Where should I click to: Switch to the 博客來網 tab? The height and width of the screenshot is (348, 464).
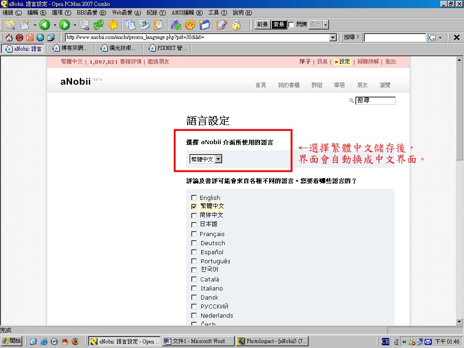click(70, 48)
